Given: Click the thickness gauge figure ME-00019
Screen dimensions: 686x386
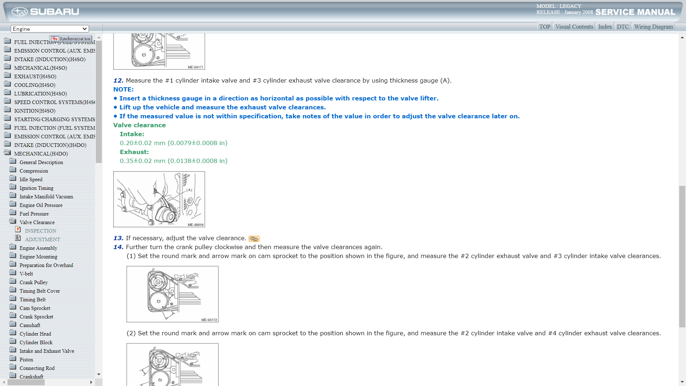Looking at the screenshot, I should 159,199.
